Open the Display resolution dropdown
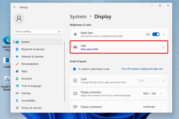The image size is (179, 119). click(152, 94)
